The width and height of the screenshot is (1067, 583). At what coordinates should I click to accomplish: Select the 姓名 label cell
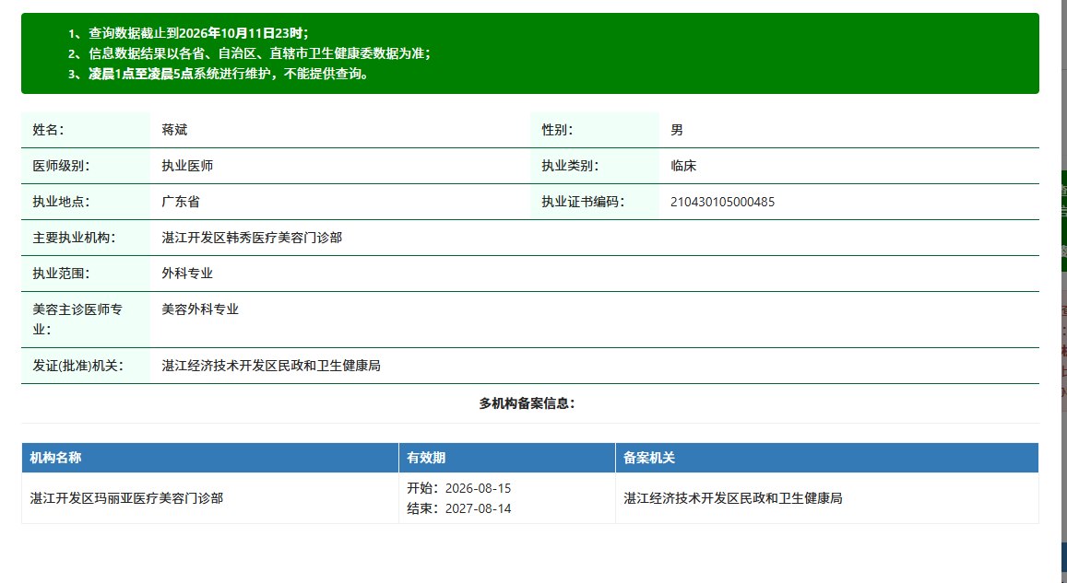(x=86, y=130)
